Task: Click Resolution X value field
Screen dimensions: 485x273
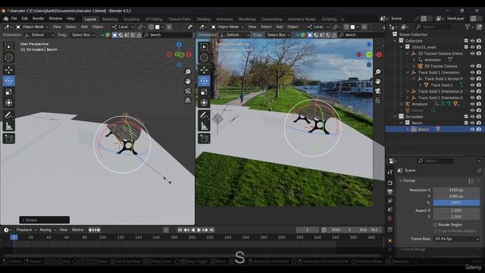Action: (456, 190)
